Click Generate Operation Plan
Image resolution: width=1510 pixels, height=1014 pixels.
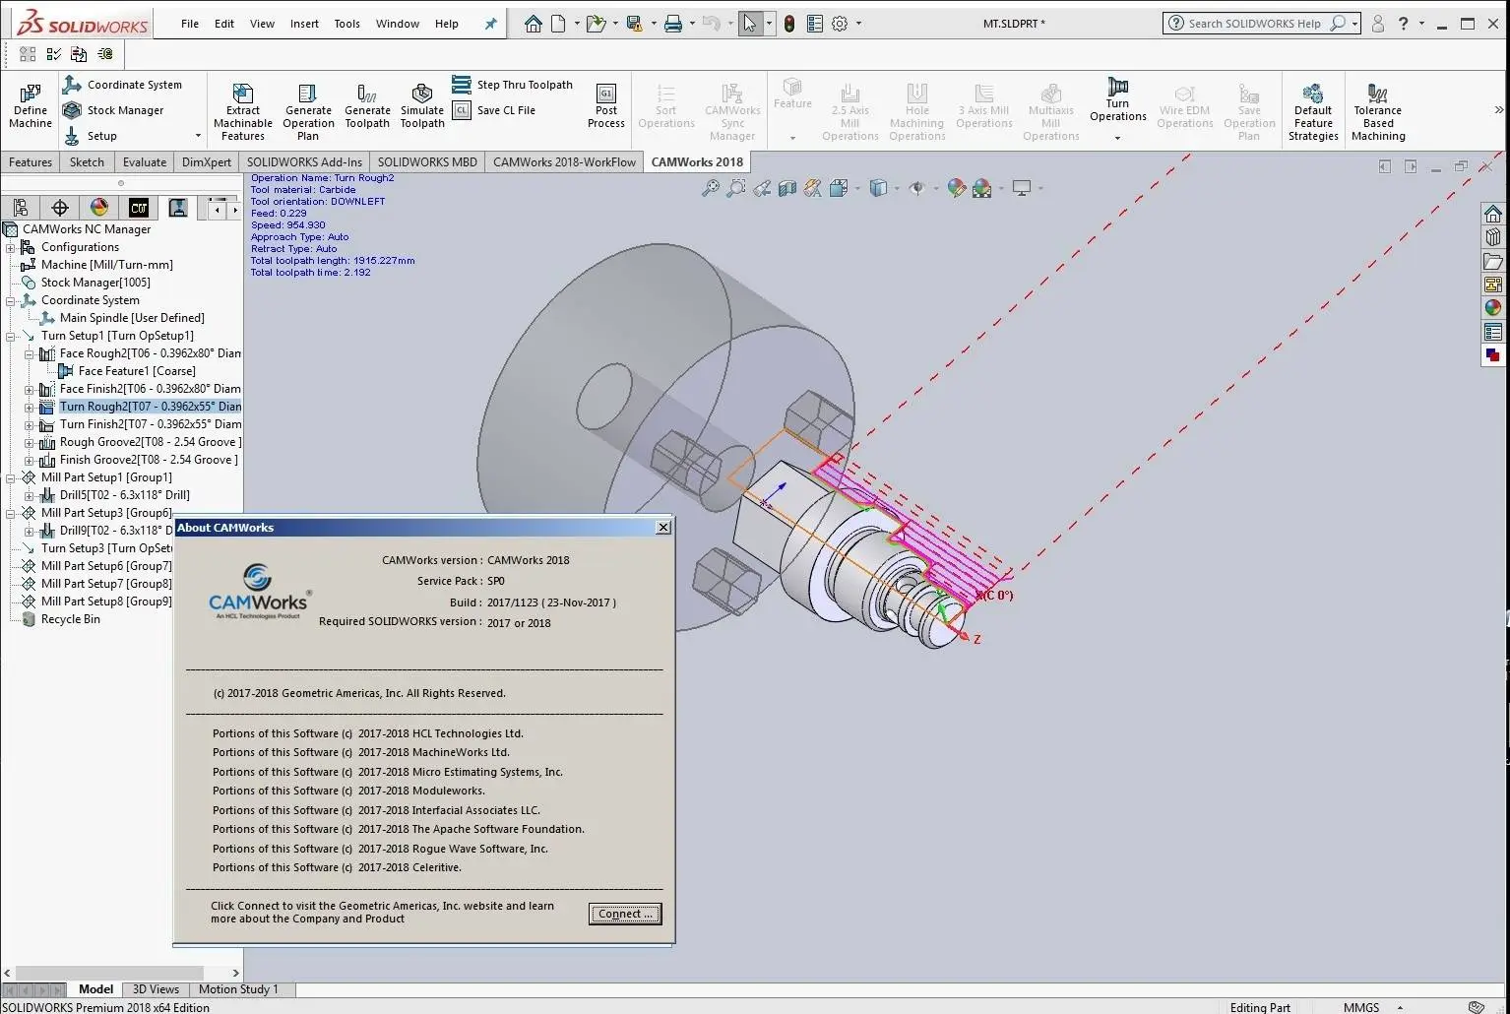pyautogui.click(x=308, y=111)
